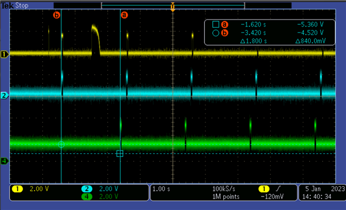The height and width of the screenshot is (210, 346).
Task: Click the circle cursor handle on green trace
Action: (x=61, y=145)
